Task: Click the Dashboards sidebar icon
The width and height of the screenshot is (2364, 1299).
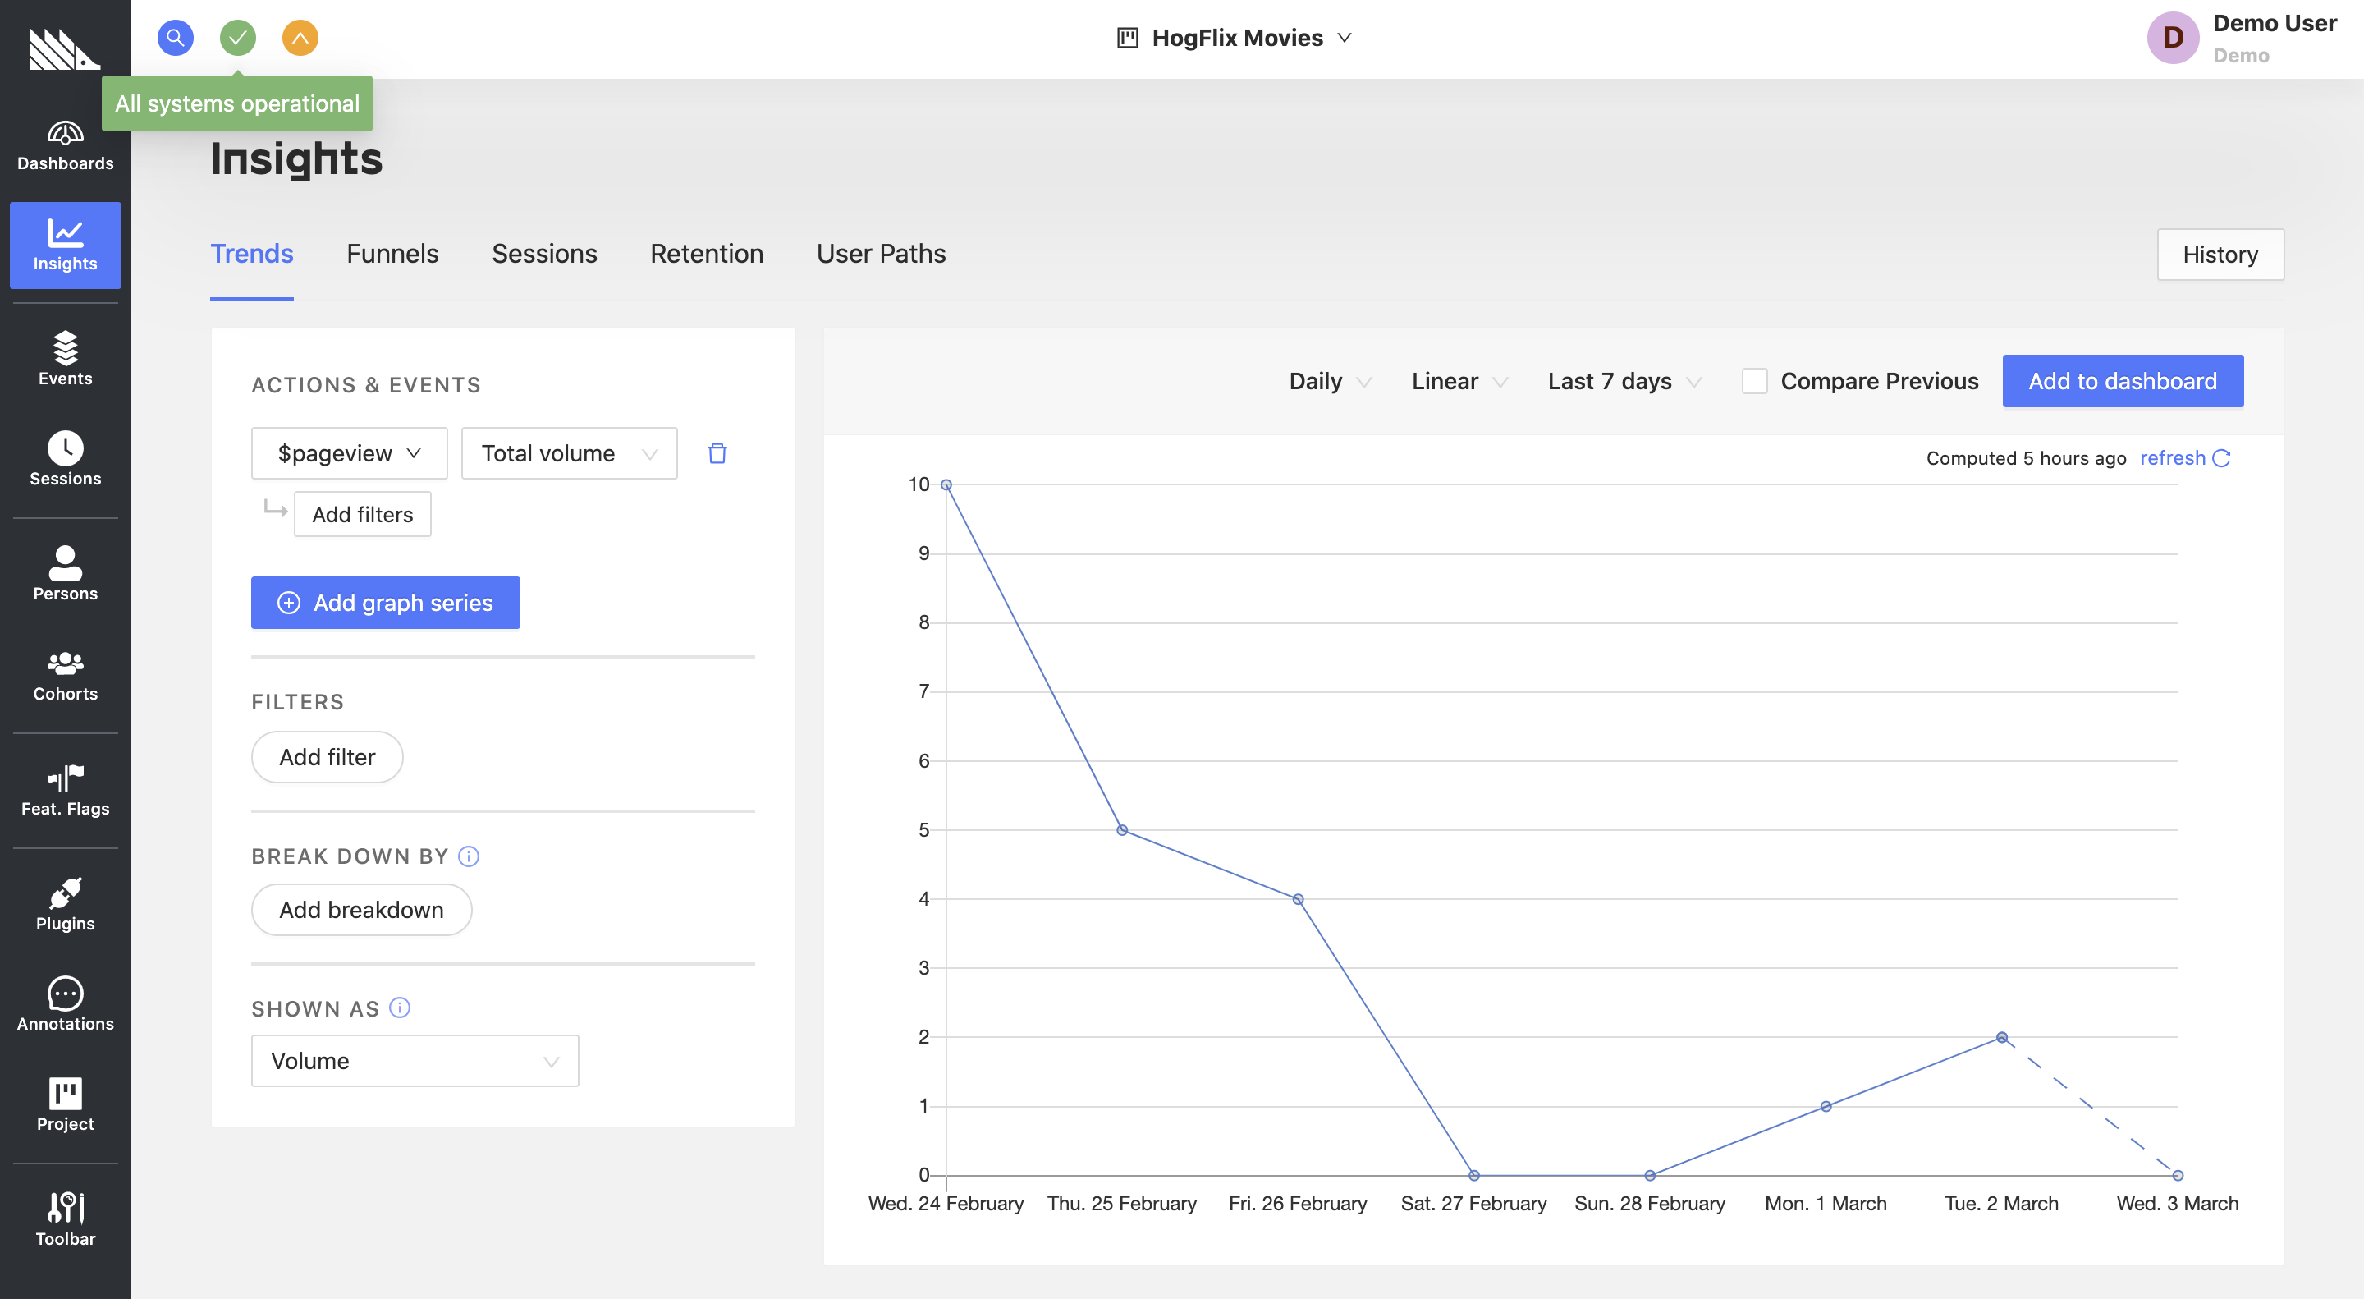Action: 66,142
